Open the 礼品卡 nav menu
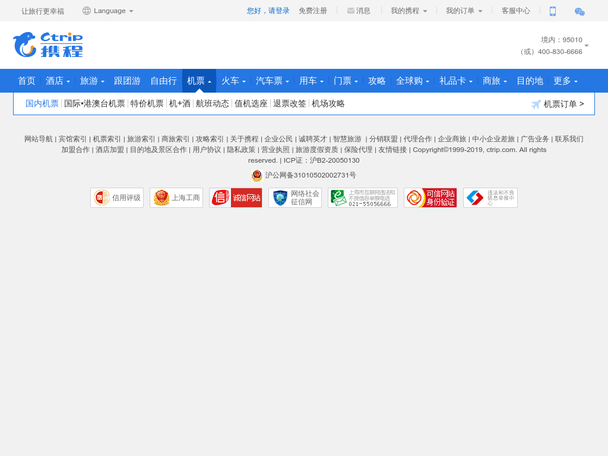Viewport: 608px width, 456px height. tap(455, 81)
